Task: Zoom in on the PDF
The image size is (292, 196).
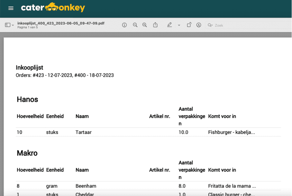Action: pos(145,25)
